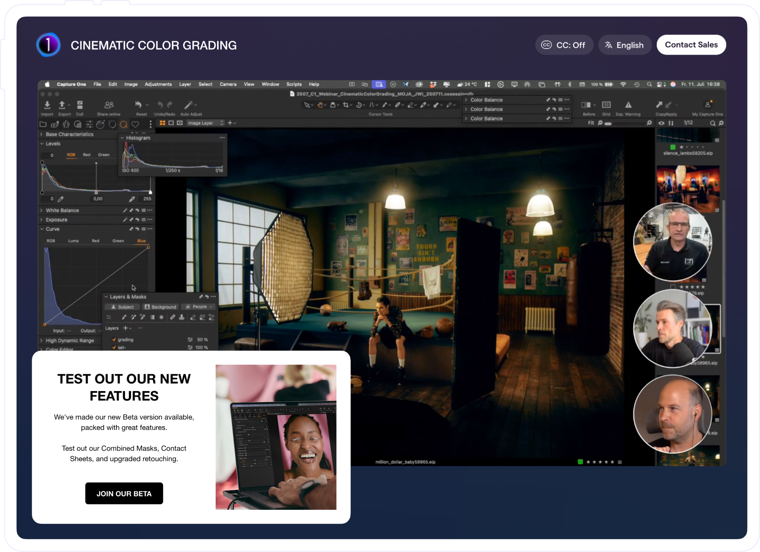This screenshot has width=760, height=552.
Task: Select the Healing brush in Layers & Masks
Action: tap(173, 317)
